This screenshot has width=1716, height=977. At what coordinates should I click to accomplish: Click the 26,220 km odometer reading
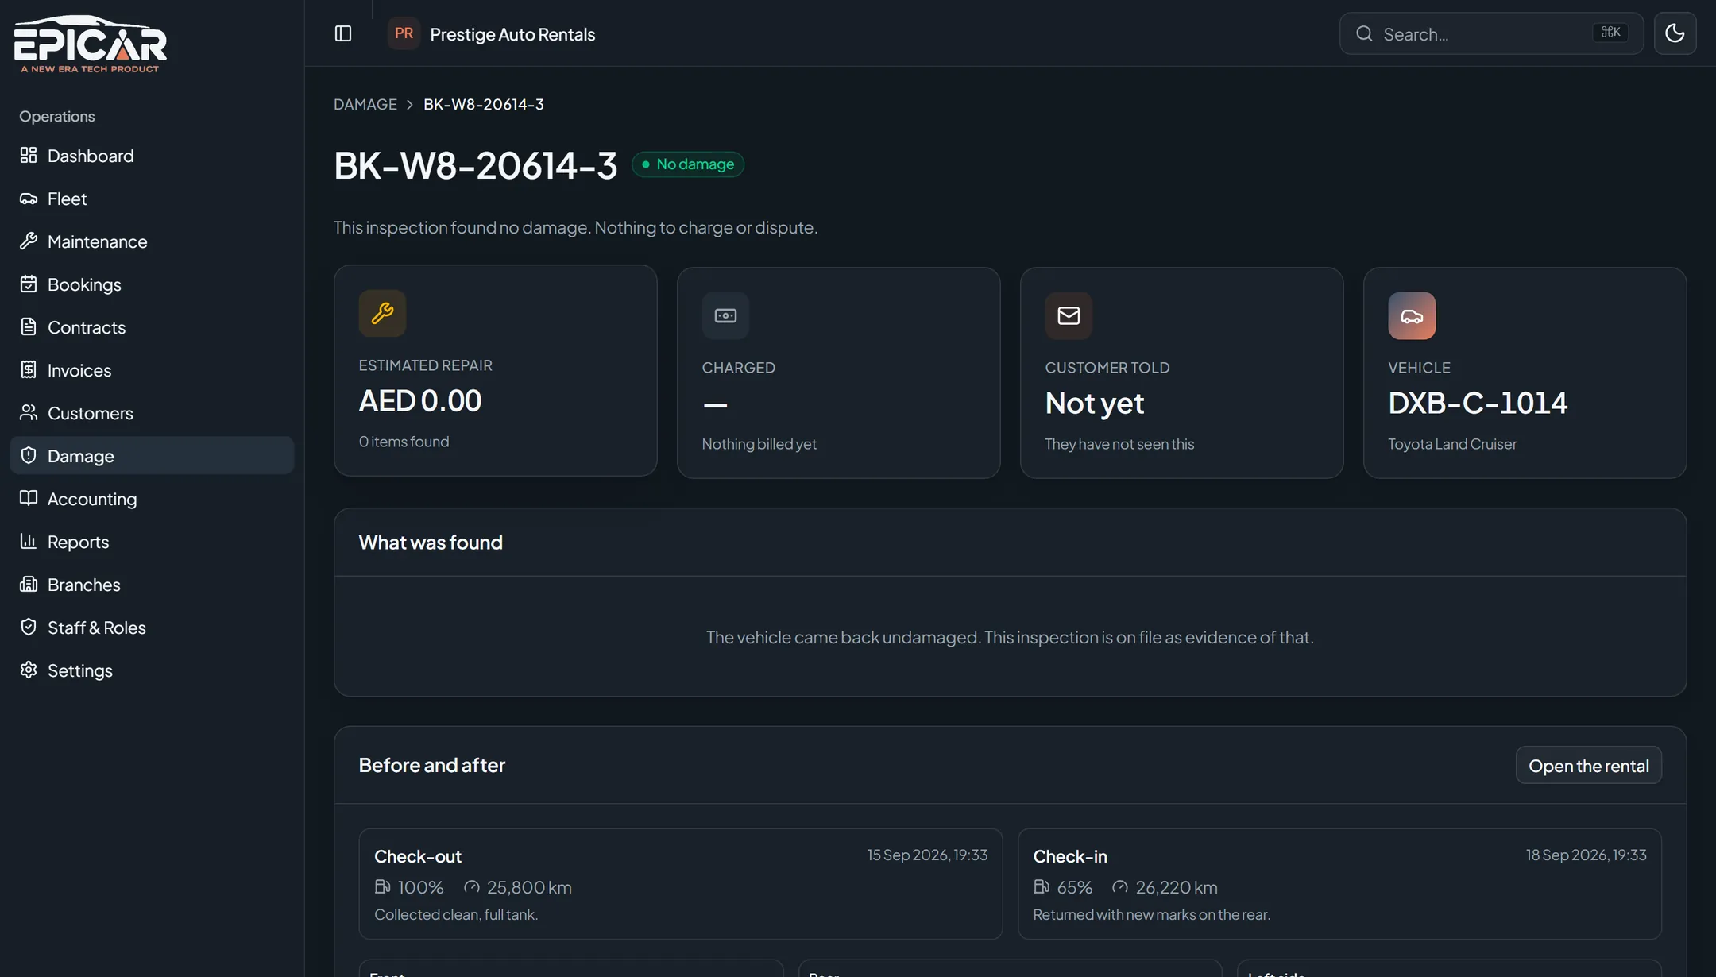pyautogui.click(x=1177, y=887)
